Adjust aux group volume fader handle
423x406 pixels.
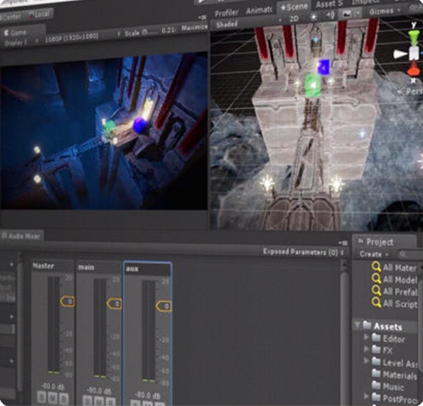pos(164,306)
